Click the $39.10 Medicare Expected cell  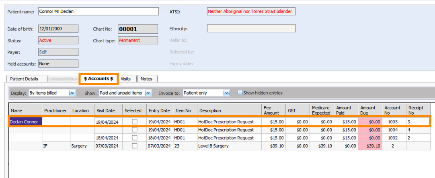click(322, 146)
